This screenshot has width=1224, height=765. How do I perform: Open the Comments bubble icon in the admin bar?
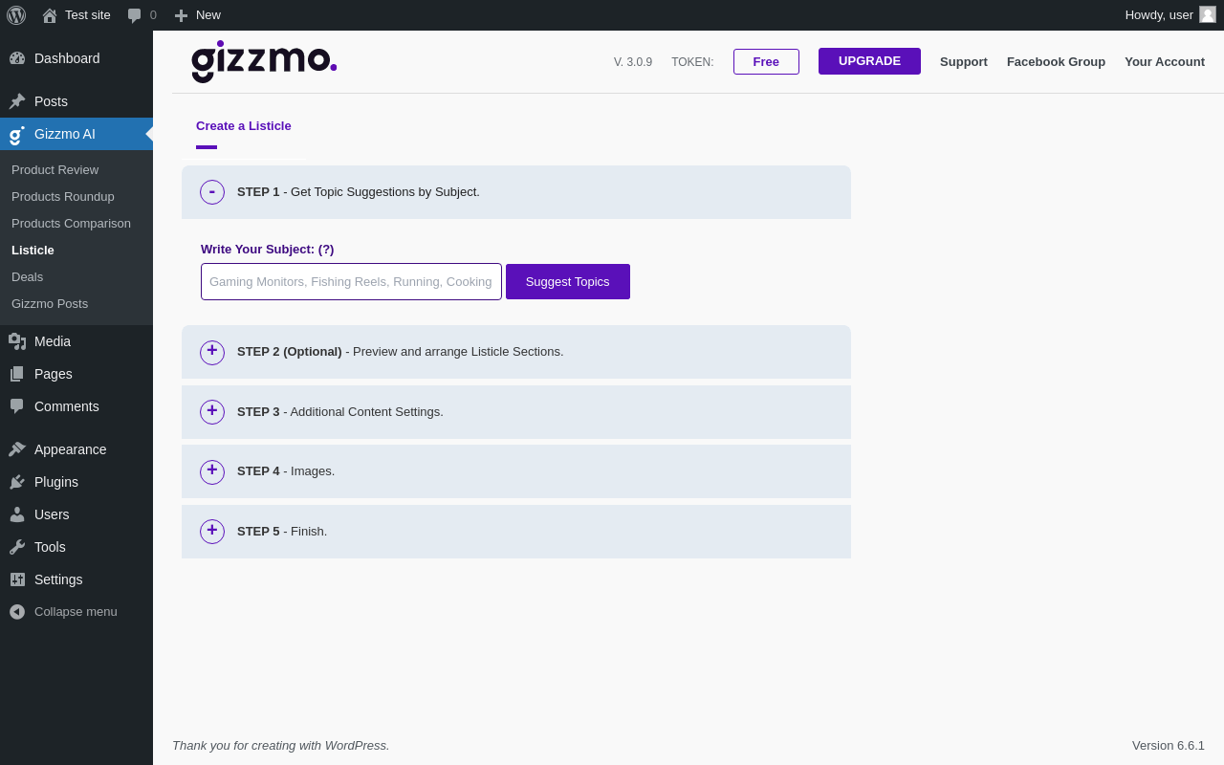click(135, 15)
